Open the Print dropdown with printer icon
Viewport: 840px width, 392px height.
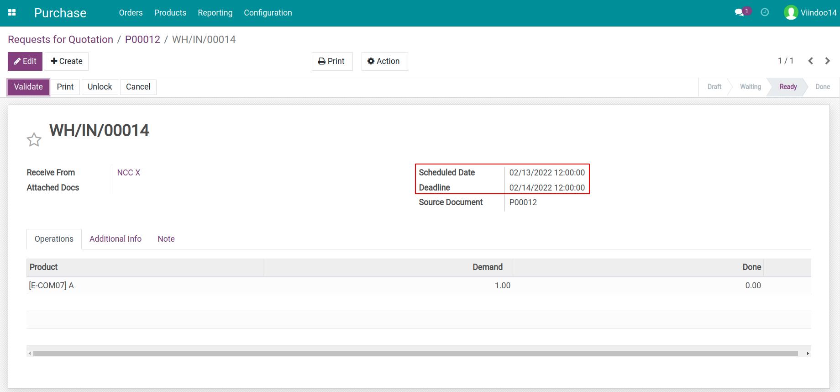(331, 61)
